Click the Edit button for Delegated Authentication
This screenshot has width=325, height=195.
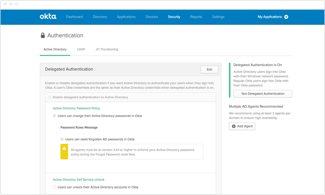click(209, 69)
